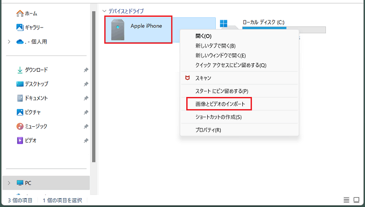Click the sidebar vertical scrollbar
The height and width of the screenshot is (207, 365).
(93, 87)
